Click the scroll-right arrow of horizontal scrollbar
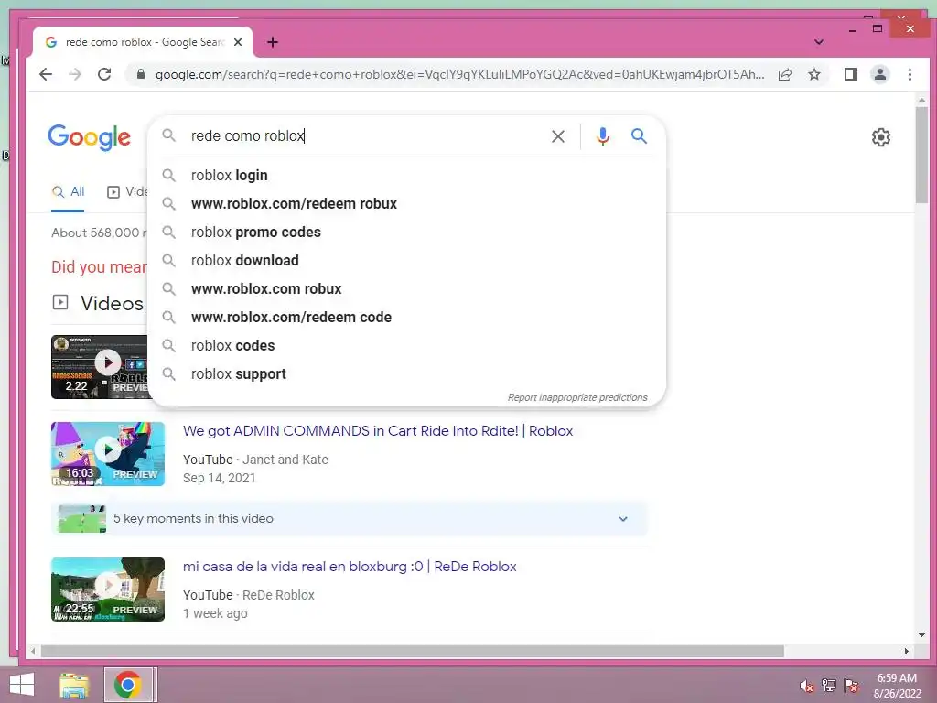Image resolution: width=937 pixels, height=703 pixels. tap(906, 651)
